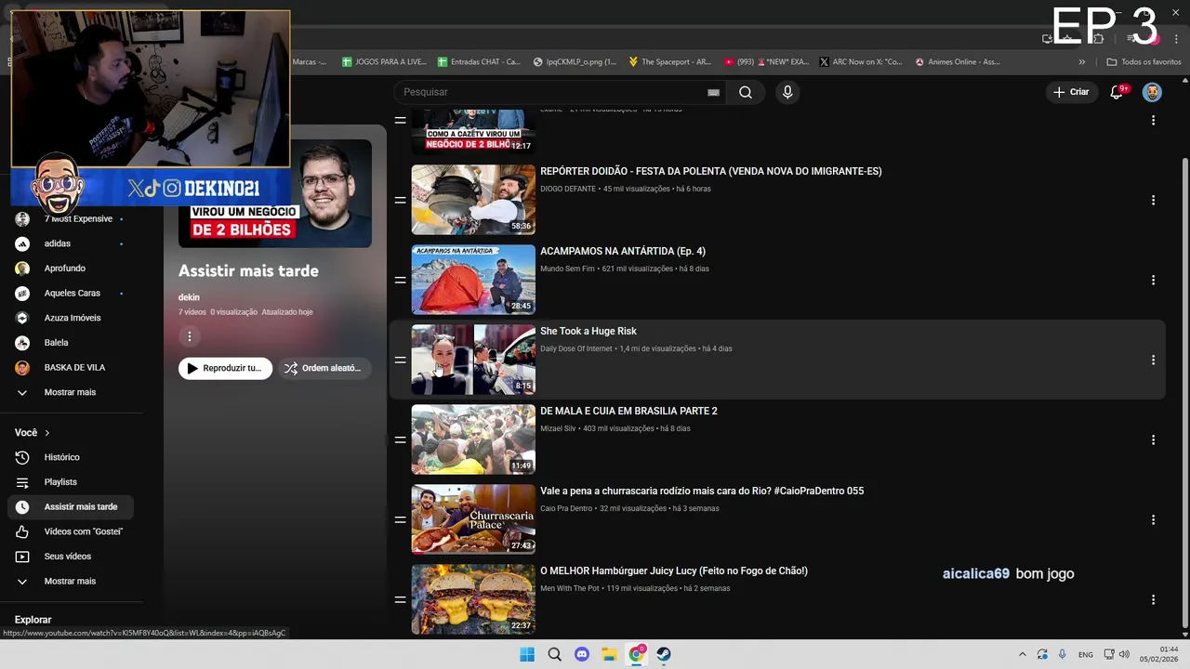Open the DE MALA E CUIA video title
This screenshot has width=1190, height=669.
pos(628,411)
